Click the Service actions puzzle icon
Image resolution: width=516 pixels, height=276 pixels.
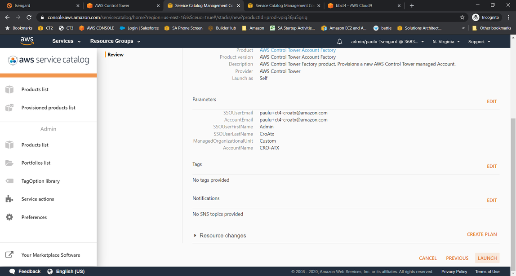(x=9, y=199)
